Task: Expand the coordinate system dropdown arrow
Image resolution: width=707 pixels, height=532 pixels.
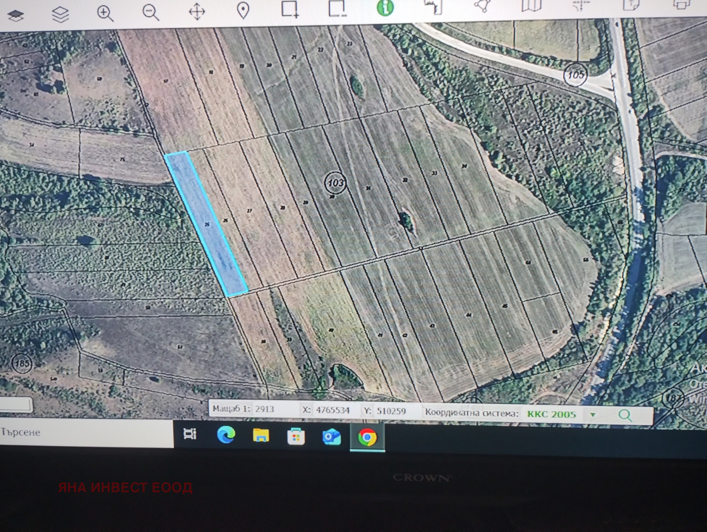Action: tap(593, 414)
